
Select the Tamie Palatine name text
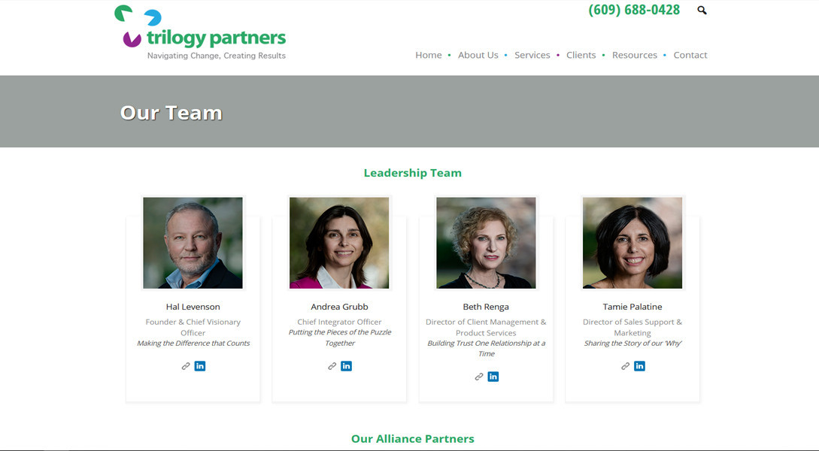tap(632, 307)
